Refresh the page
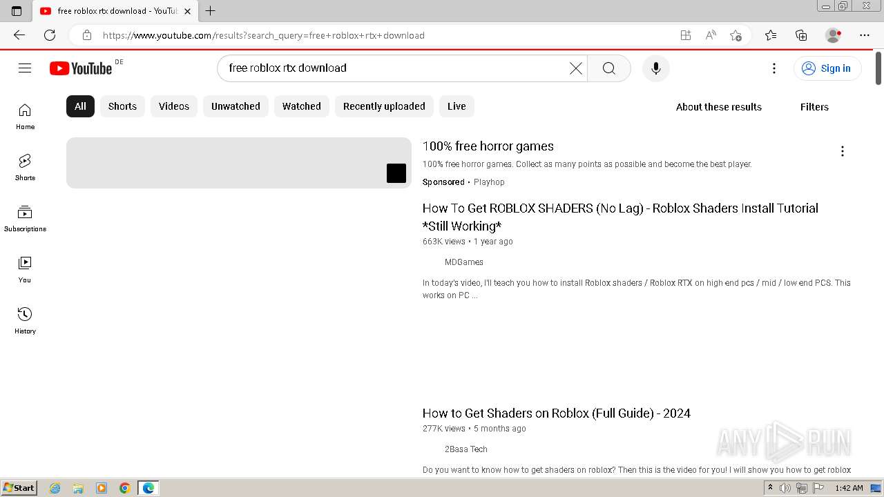Screen dimensions: 884x497 [x=50, y=35]
